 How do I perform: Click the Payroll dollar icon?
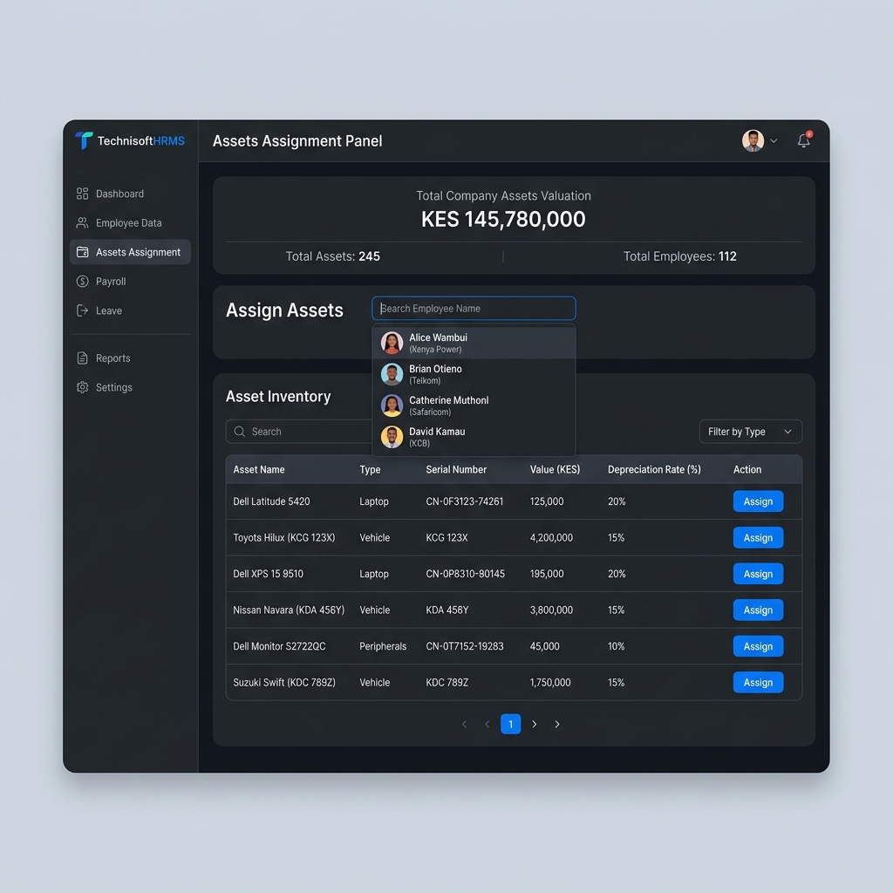click(x=83, y=282)
